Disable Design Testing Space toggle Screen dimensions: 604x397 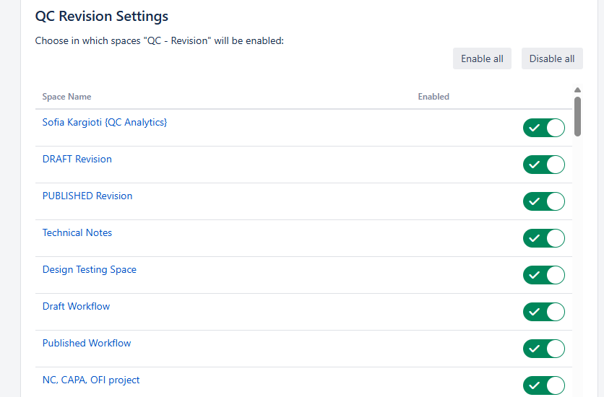coord(543,275)
